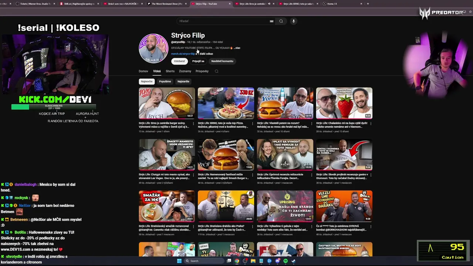
Task: Open options menu for Chatgpt Las Vegas video
Action: pos(193,175)
